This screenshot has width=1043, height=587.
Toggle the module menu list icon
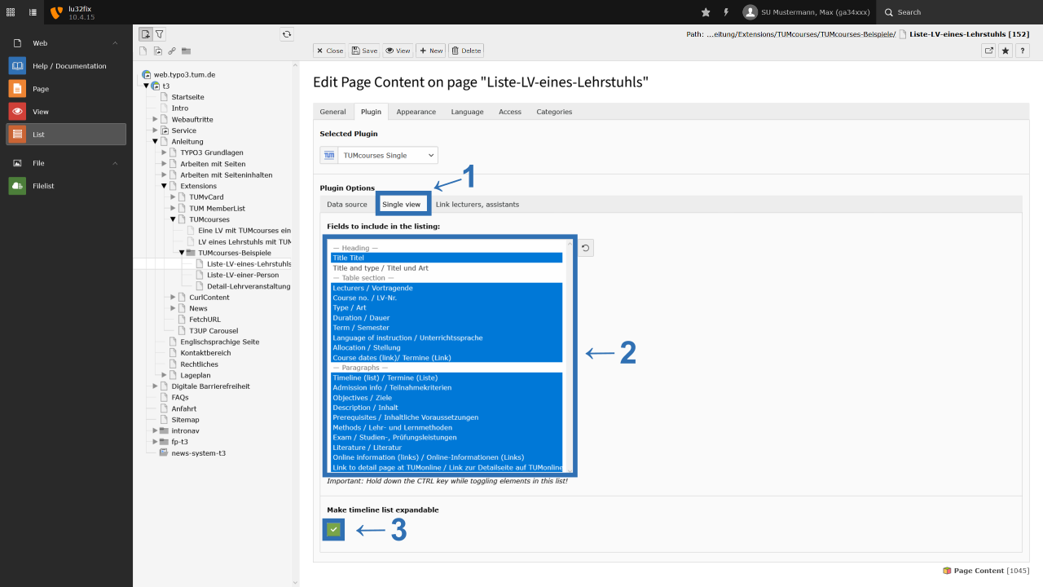(x=33, y=12)
